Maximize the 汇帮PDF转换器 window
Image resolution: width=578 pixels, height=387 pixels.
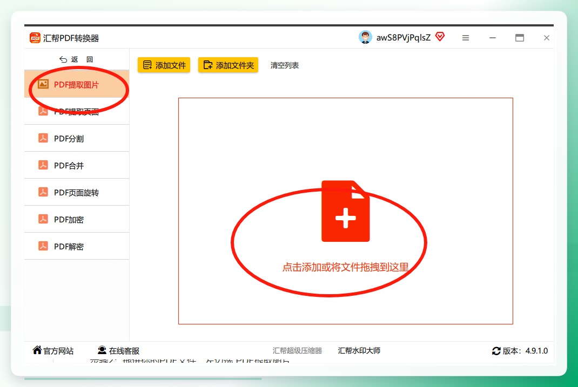519,38
